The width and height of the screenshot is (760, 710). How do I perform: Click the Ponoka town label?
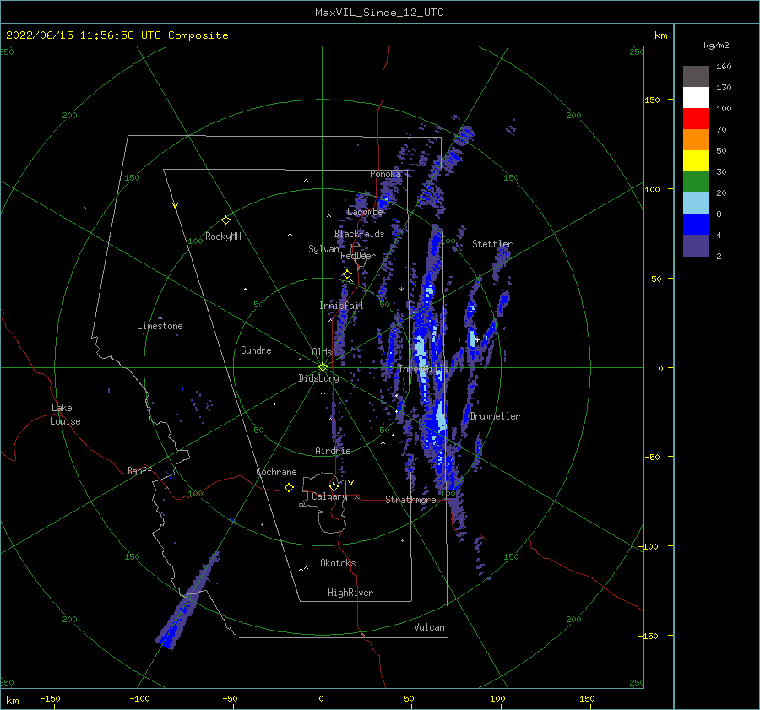pyautogui.click(x=385, y=174)
